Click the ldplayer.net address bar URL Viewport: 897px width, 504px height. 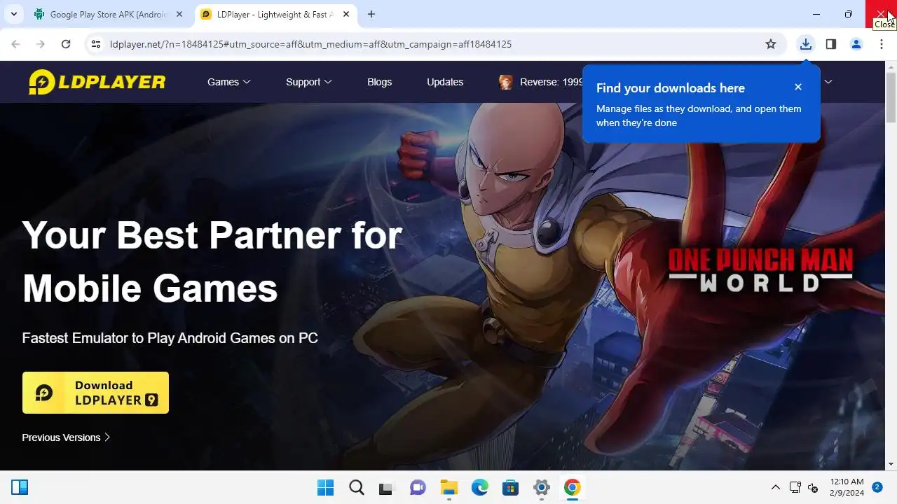coord(310,44)
